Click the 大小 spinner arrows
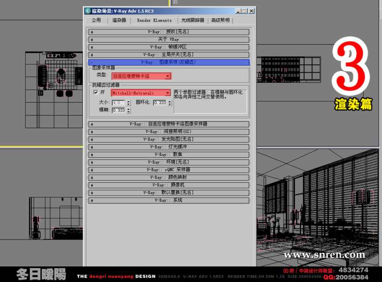The image size is (382, 282). point(129,103)
